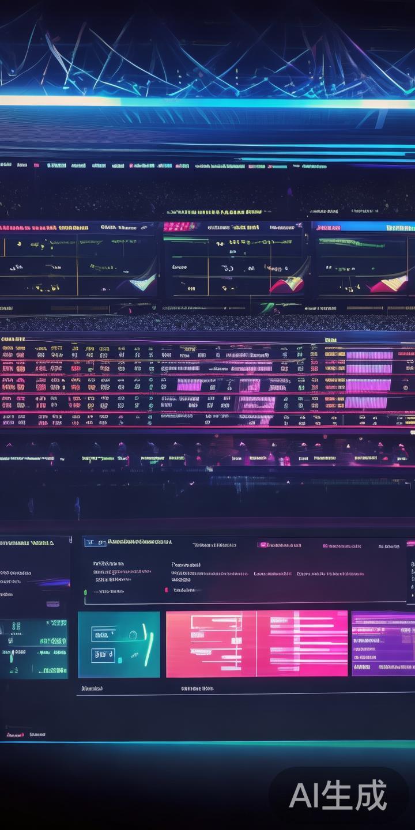Image resolution: width=415 pixels, height=830 pixels.
Task: Click the pink dot indicator in bottom panel
Action: tap(167, 590)
